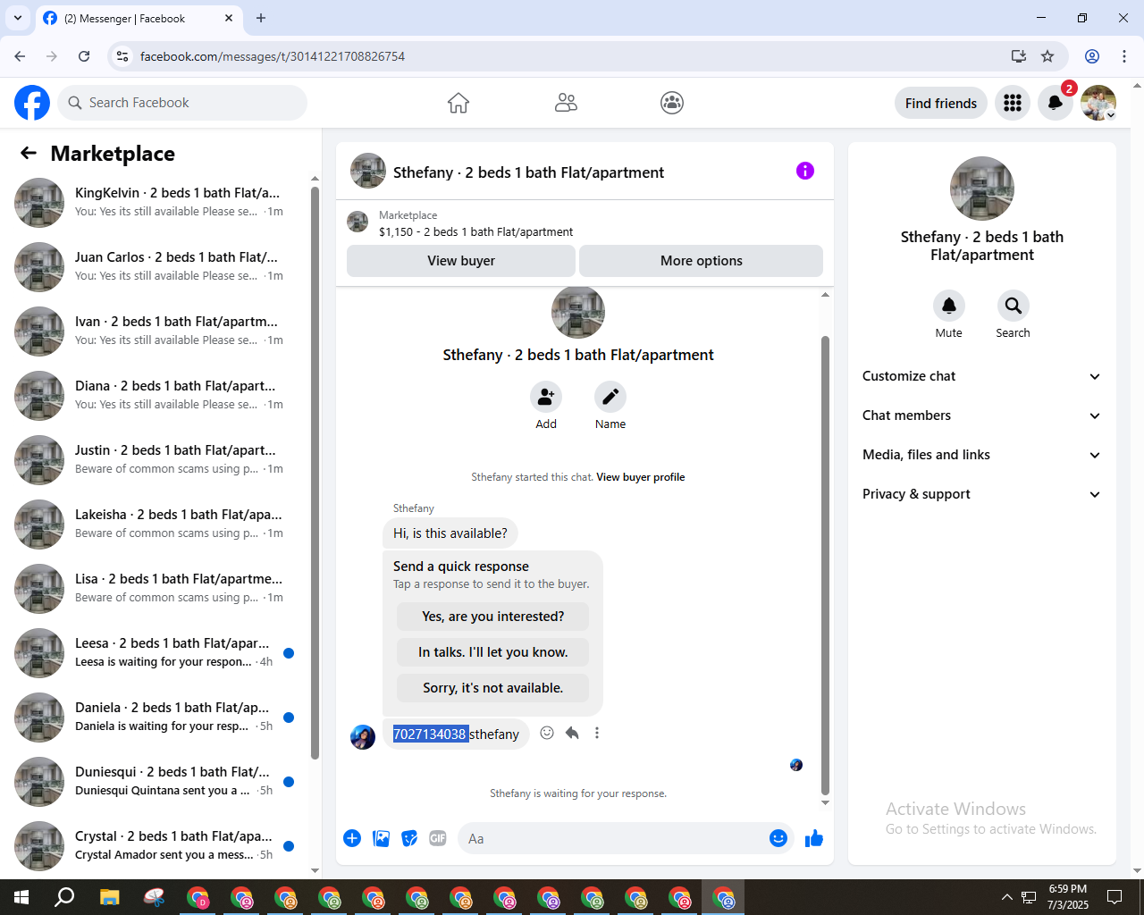Image resolution: width=1144 pixels, height=915 pixels.
Task: Click the Search Facebook field
Action: pyautogui.click(x=182, y=103)
